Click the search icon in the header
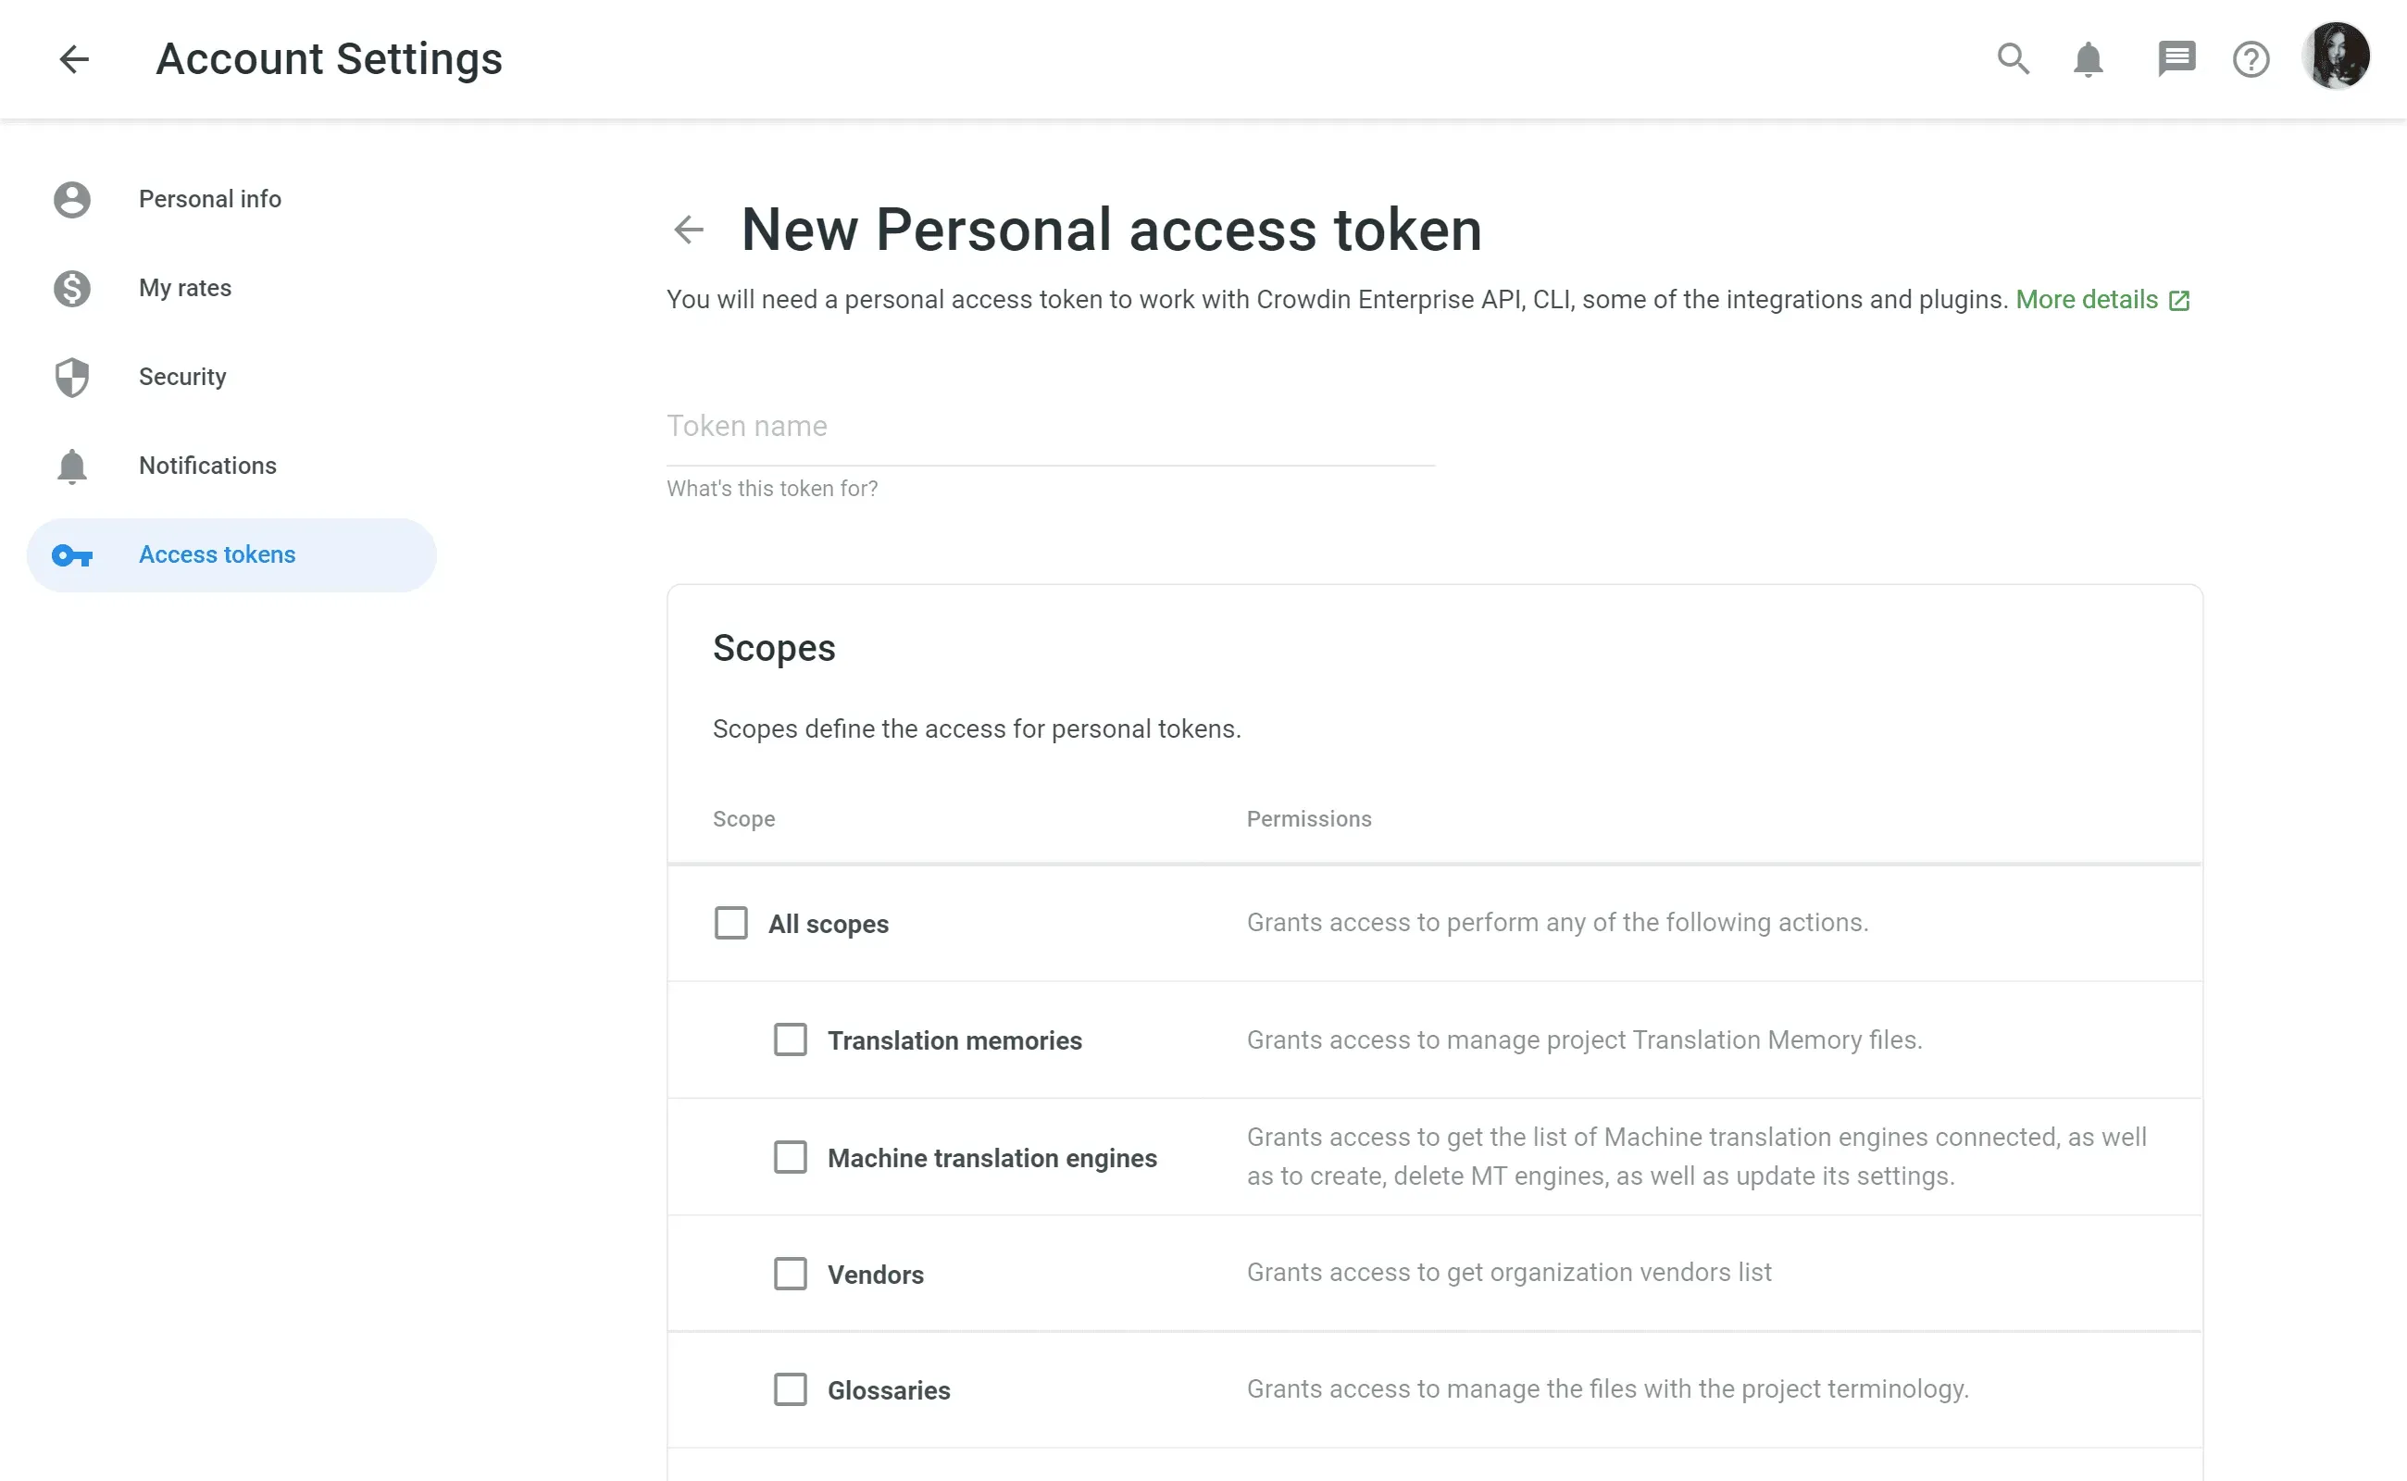2407x1481 pixels. point(2012,56)
